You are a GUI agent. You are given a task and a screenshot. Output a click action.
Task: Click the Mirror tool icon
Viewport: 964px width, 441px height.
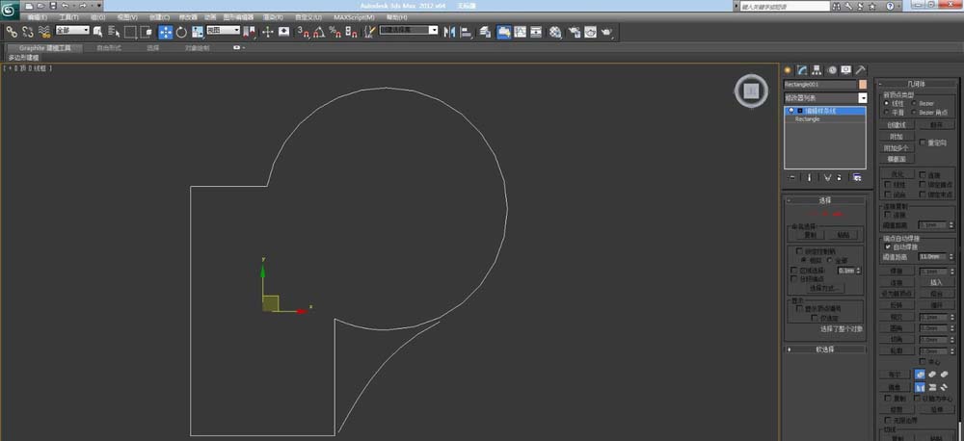click(449, 32)
